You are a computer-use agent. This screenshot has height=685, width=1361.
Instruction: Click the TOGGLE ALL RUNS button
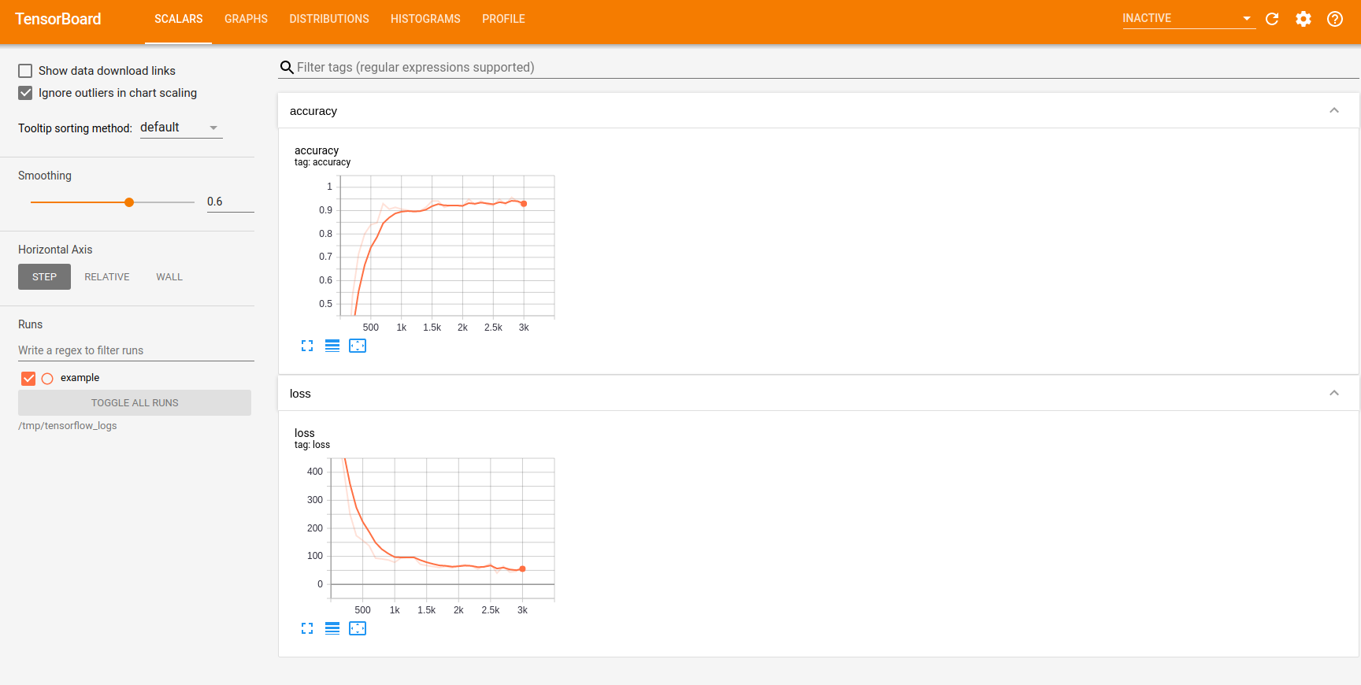(x=135, y=402)
